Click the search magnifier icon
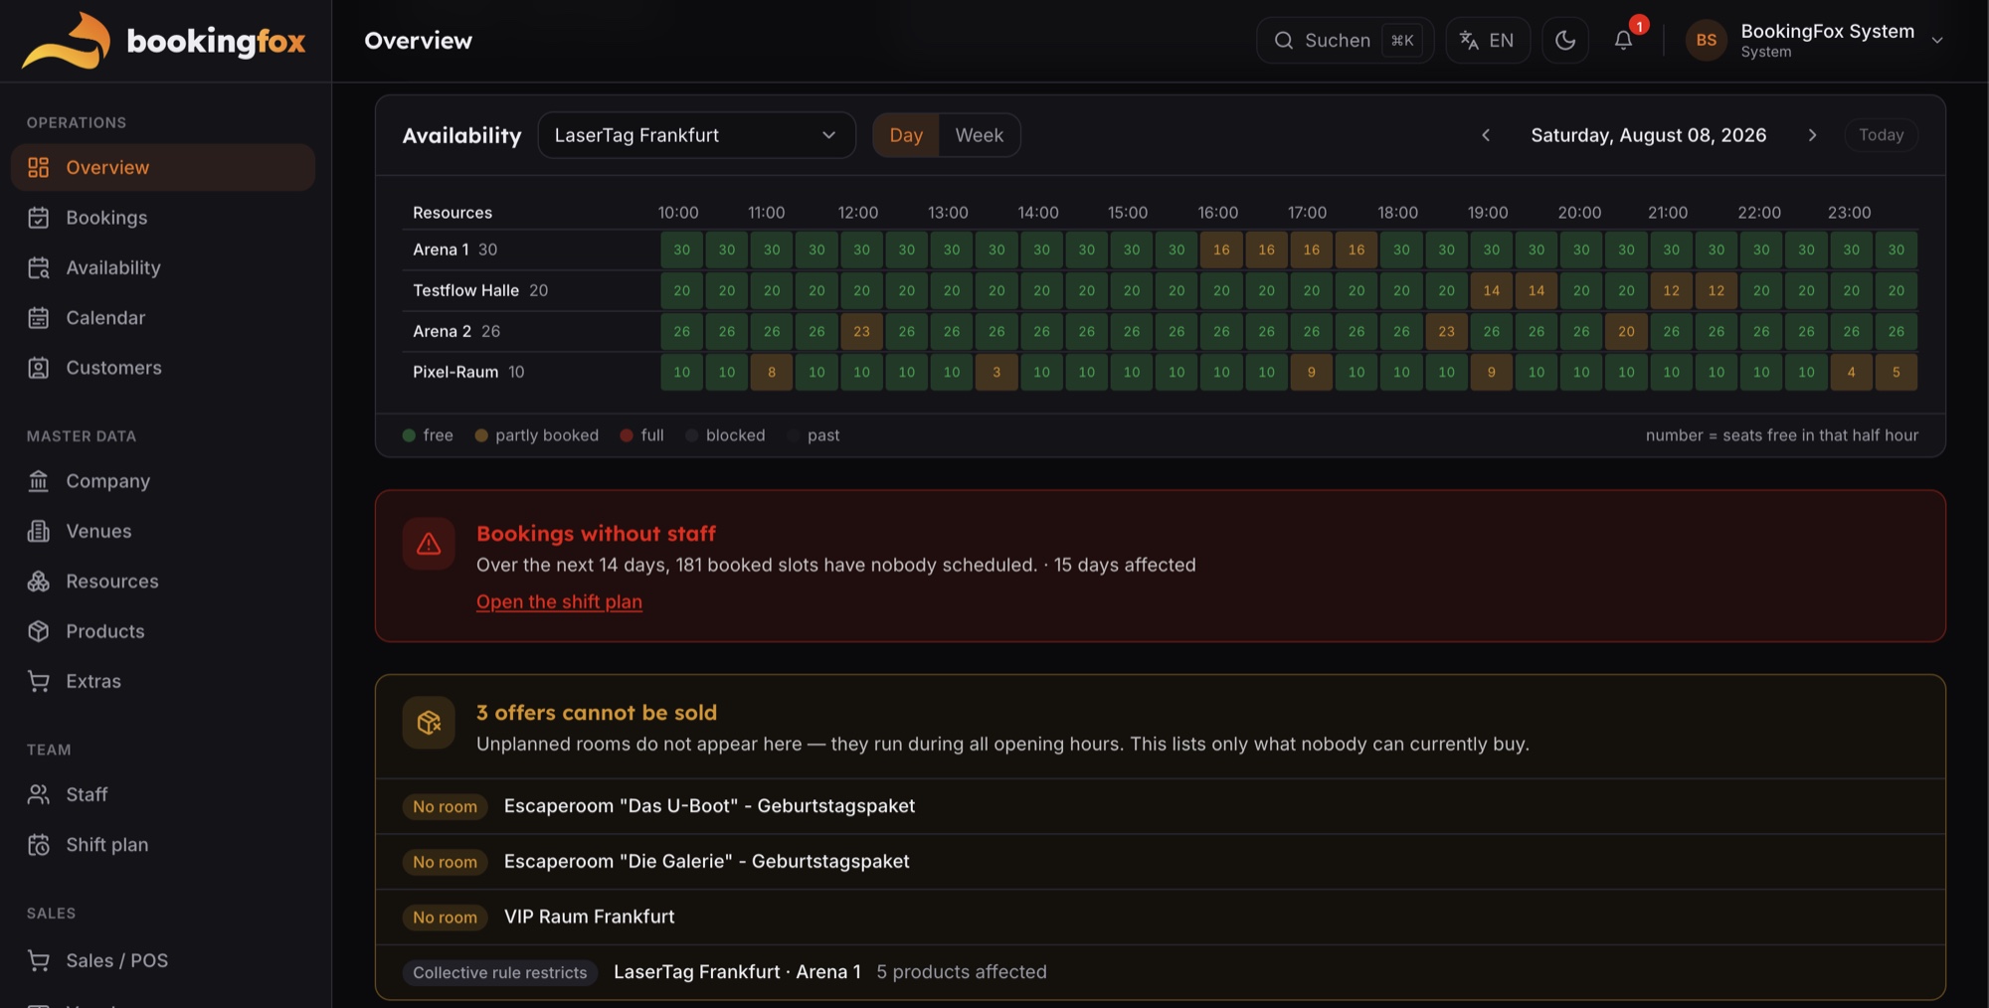 1284,41
